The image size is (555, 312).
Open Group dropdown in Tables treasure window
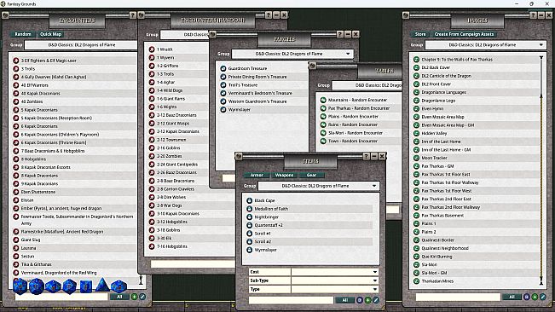pos(348,54)
